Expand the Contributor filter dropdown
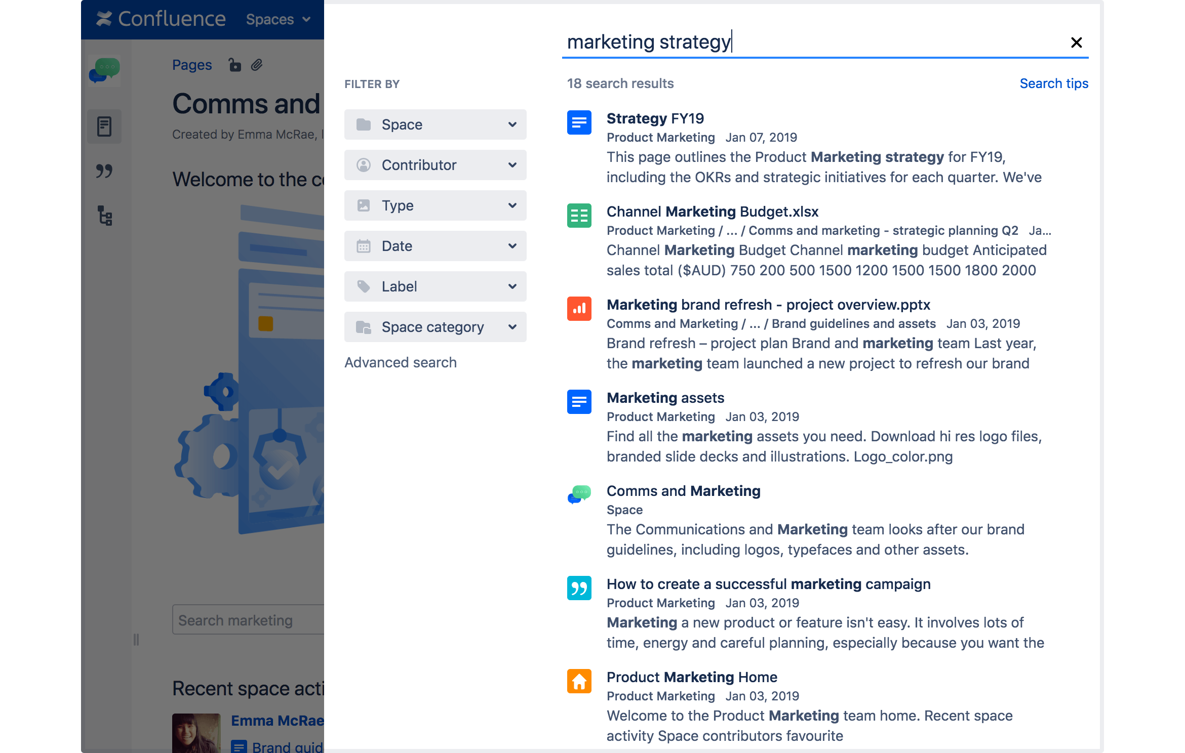 tap(436, 165)
